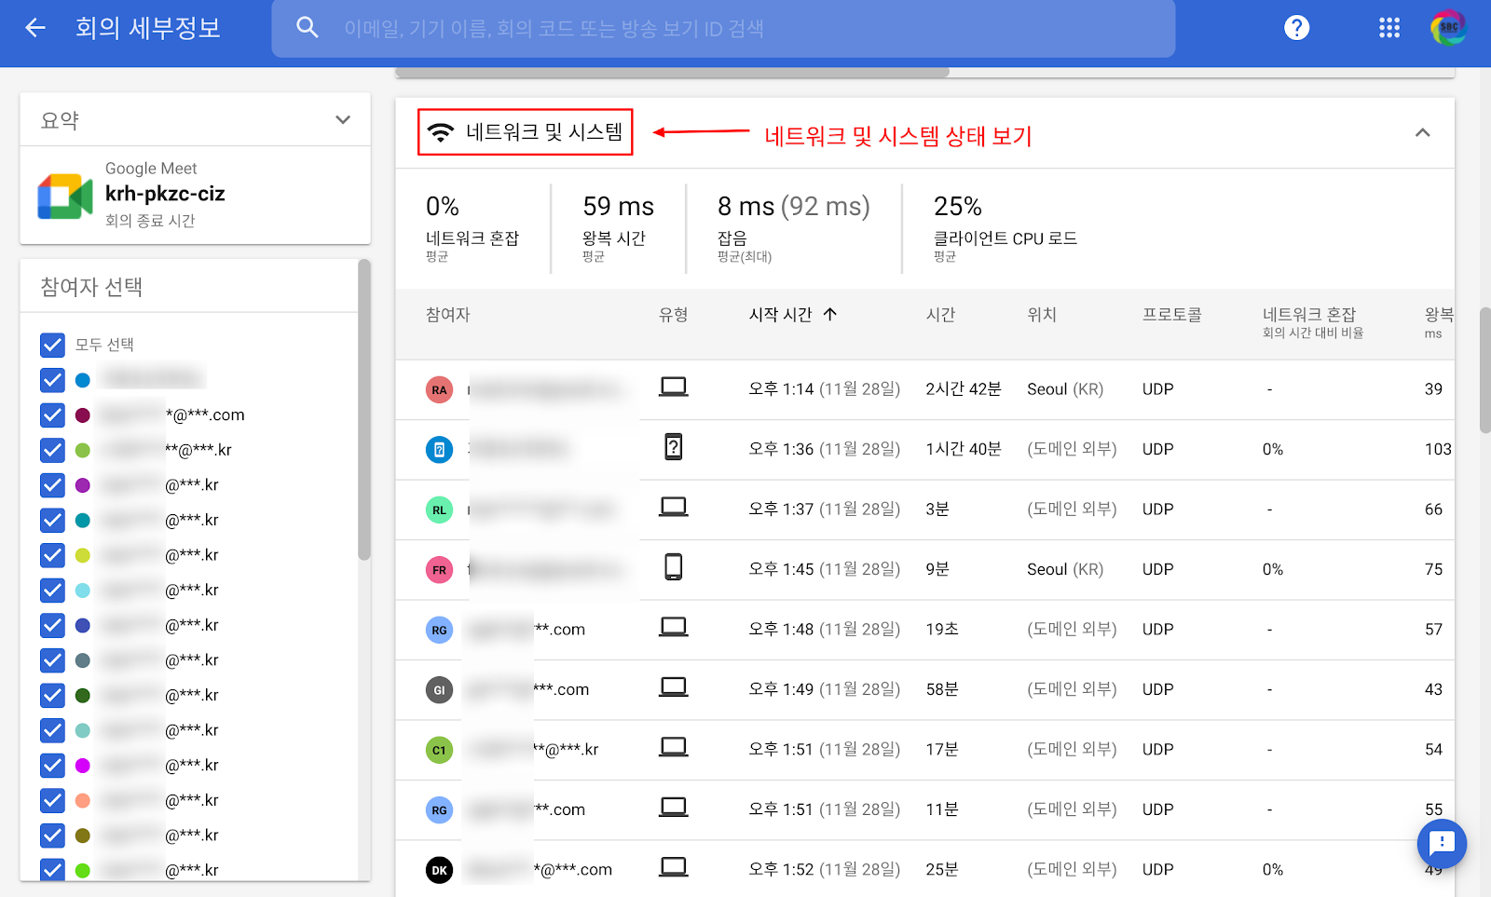Uncheck checkbox beside the yellow dot participant
This screenshot has height=897, width=1491.
tap(53, 555)
